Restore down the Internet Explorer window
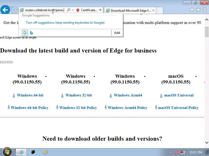Viewport: 209px width, 156px height. pyautogui.click(x=195, y=3)
